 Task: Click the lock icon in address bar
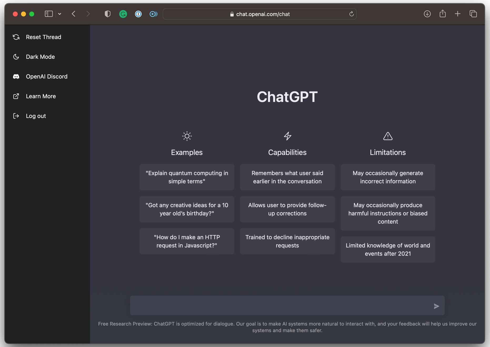tap(232, 14)
